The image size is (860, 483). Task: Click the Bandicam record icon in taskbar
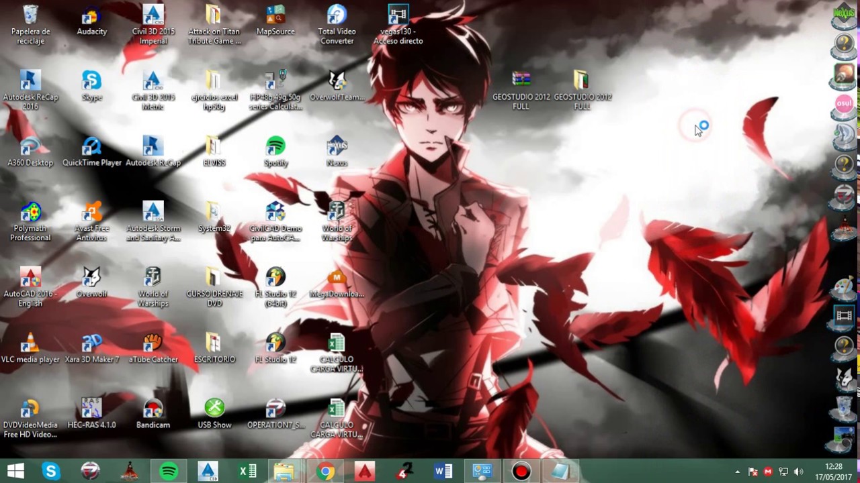(x=521, y=471)
